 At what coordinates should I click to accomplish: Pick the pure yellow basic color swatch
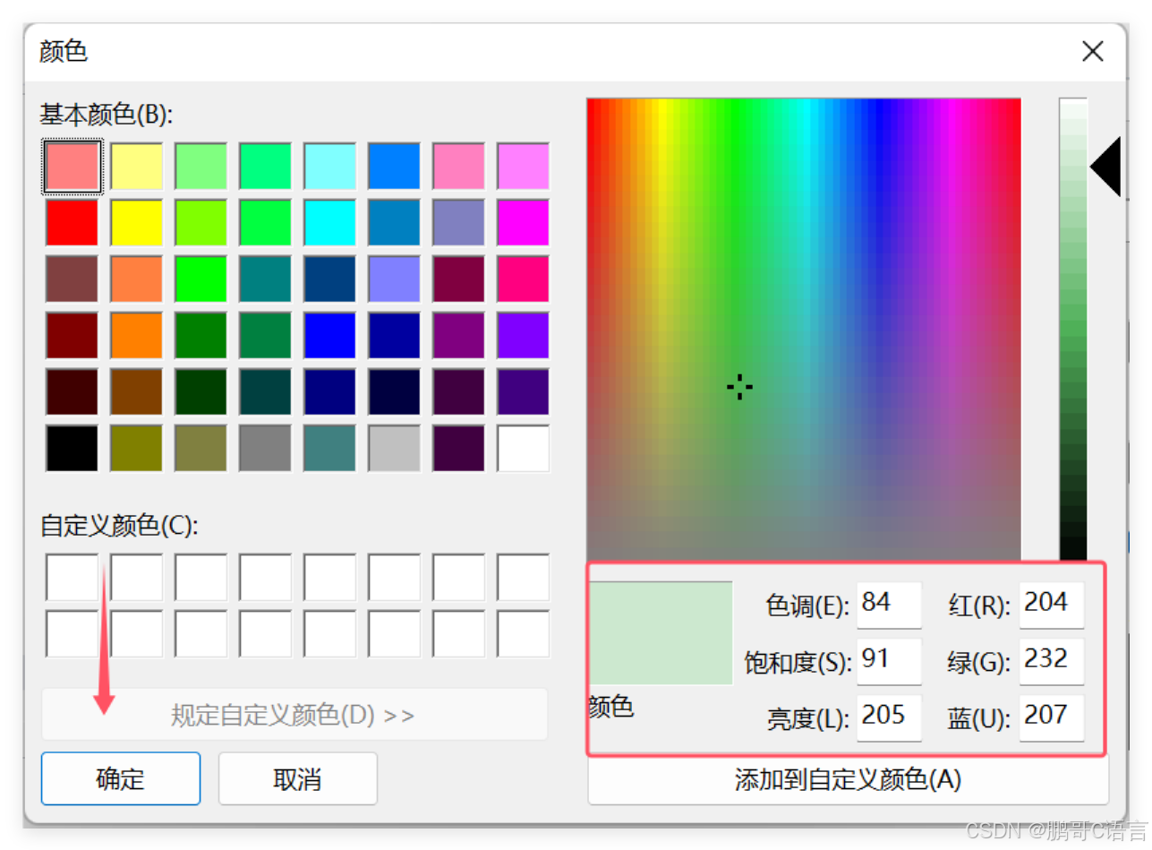[136, 222]
